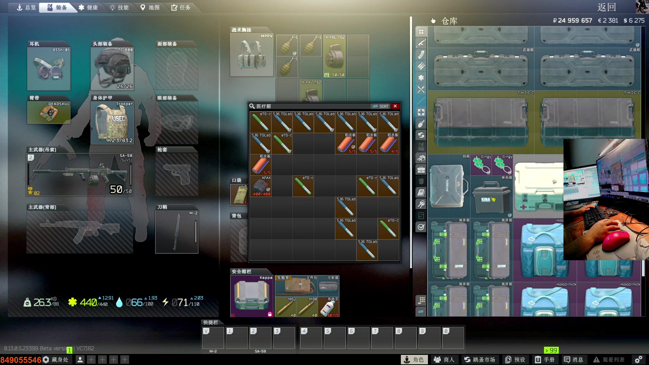The image size is (649, 365).
Task: Open settings gear in bottom bar
Action: [639, 360]
